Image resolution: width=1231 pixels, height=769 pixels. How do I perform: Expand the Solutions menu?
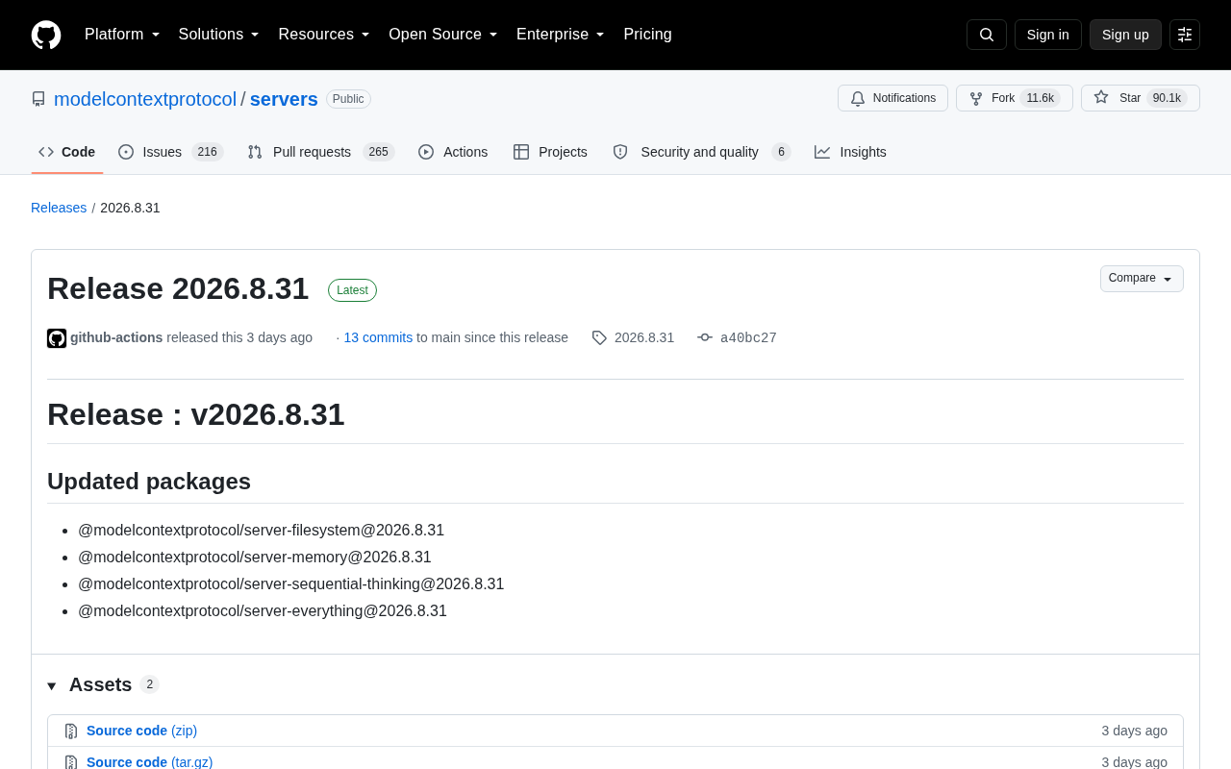pos(219,35)
